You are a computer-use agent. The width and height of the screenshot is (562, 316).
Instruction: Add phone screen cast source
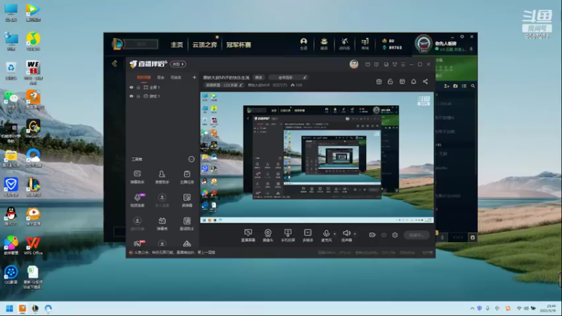click(288, 235)
